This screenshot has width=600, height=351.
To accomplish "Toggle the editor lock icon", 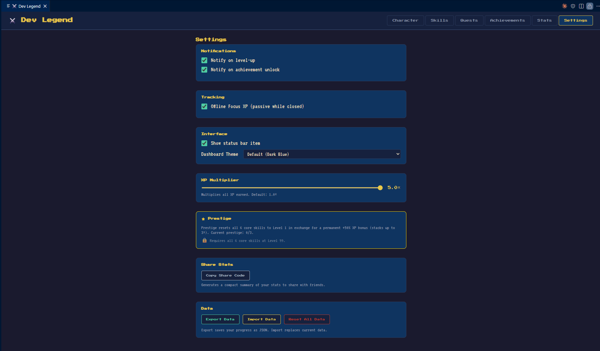I will 590,6.
